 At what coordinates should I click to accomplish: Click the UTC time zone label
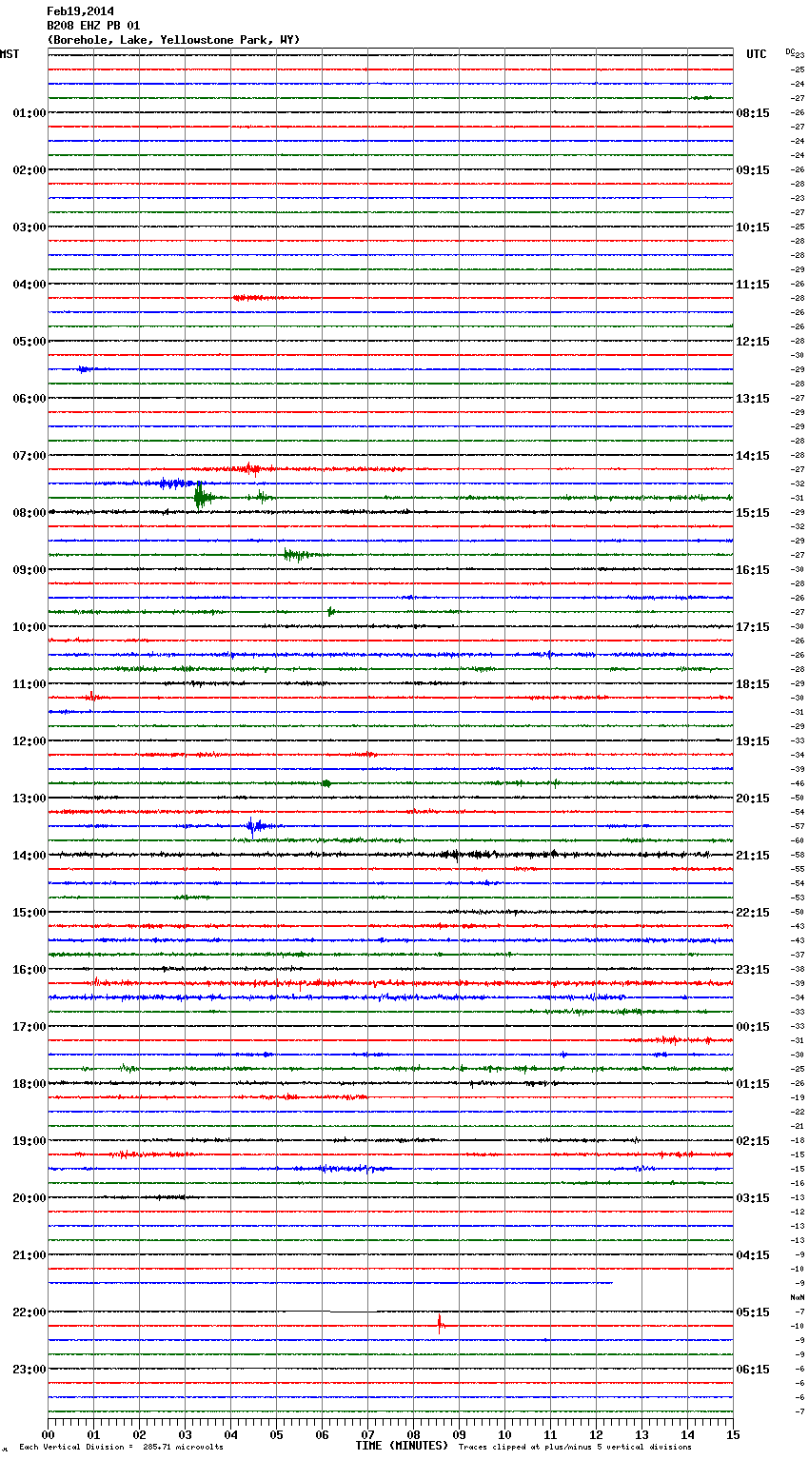point(756,54)
